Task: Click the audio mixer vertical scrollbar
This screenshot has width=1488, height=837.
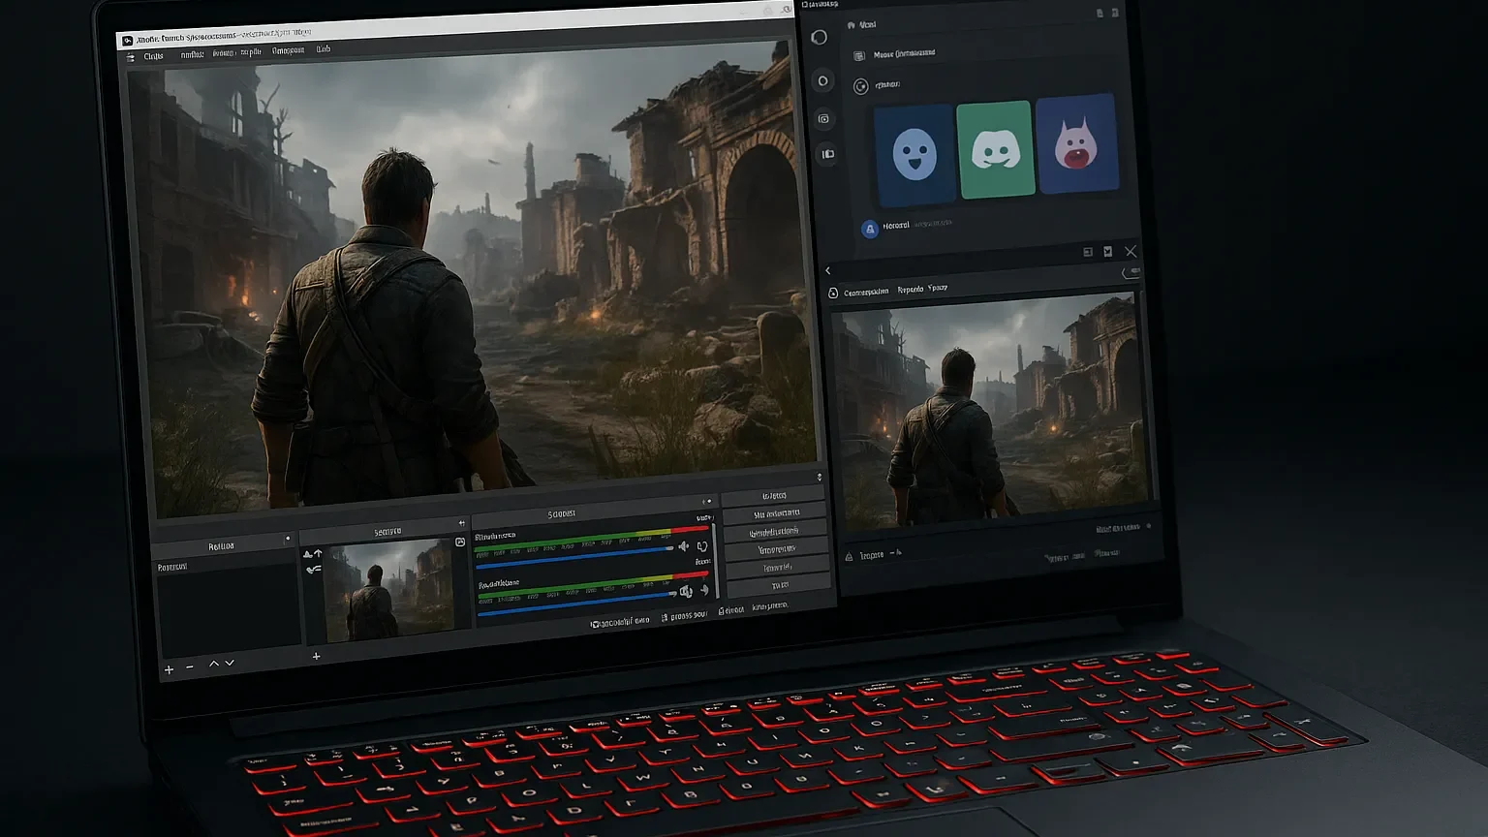Action: click(716, 562)
